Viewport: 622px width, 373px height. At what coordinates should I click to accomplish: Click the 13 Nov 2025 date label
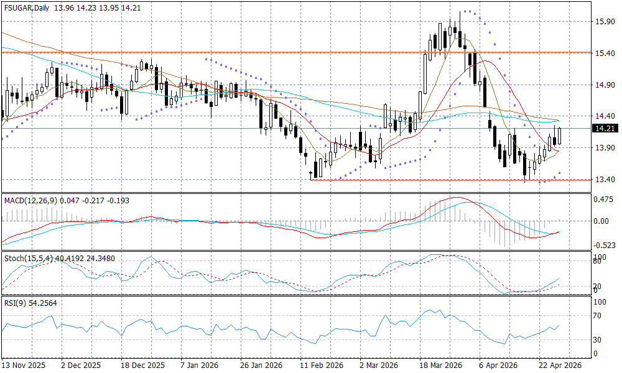click(22, 366)
